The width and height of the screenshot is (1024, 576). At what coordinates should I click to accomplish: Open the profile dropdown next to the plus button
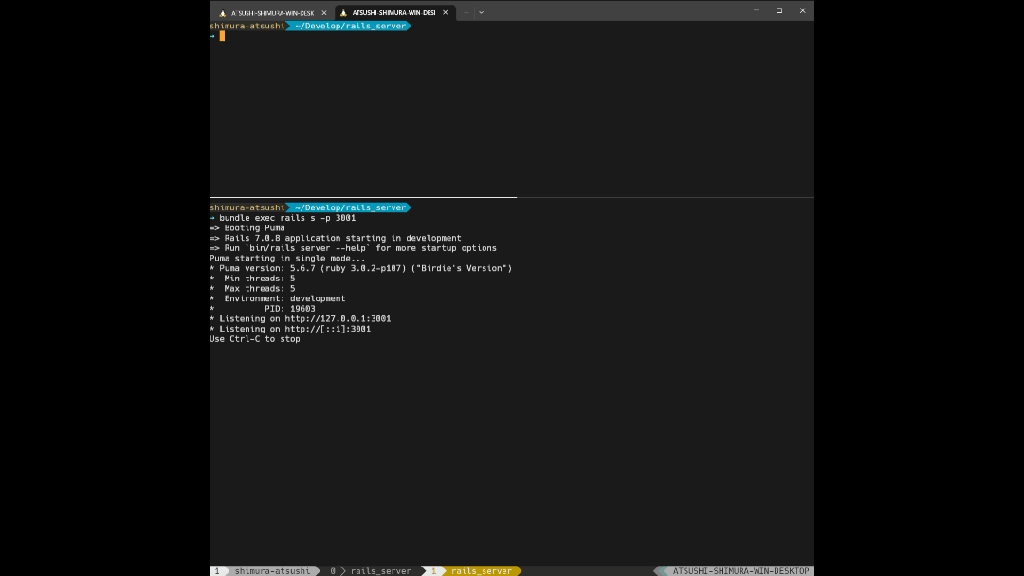481,11
